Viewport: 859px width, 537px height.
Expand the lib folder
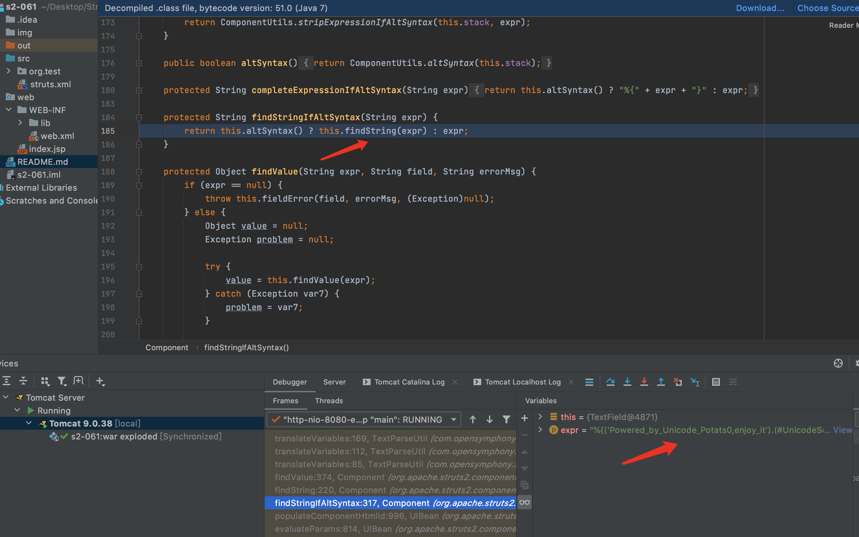20,122
